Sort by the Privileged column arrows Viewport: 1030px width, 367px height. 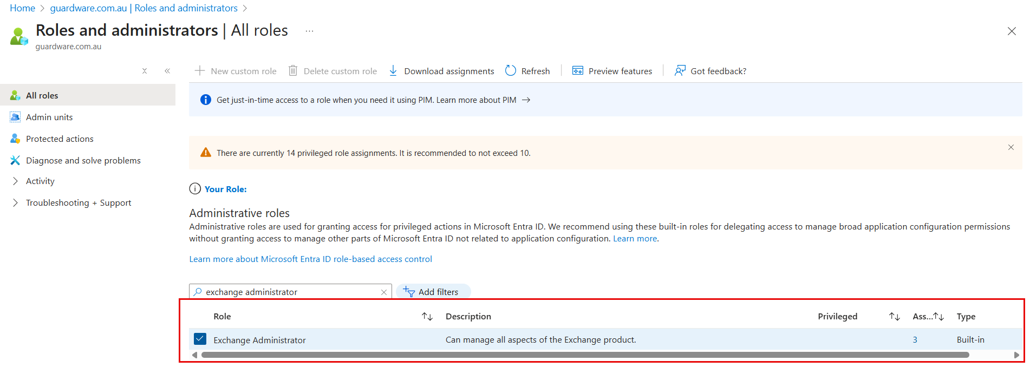[x=894, y=317]
